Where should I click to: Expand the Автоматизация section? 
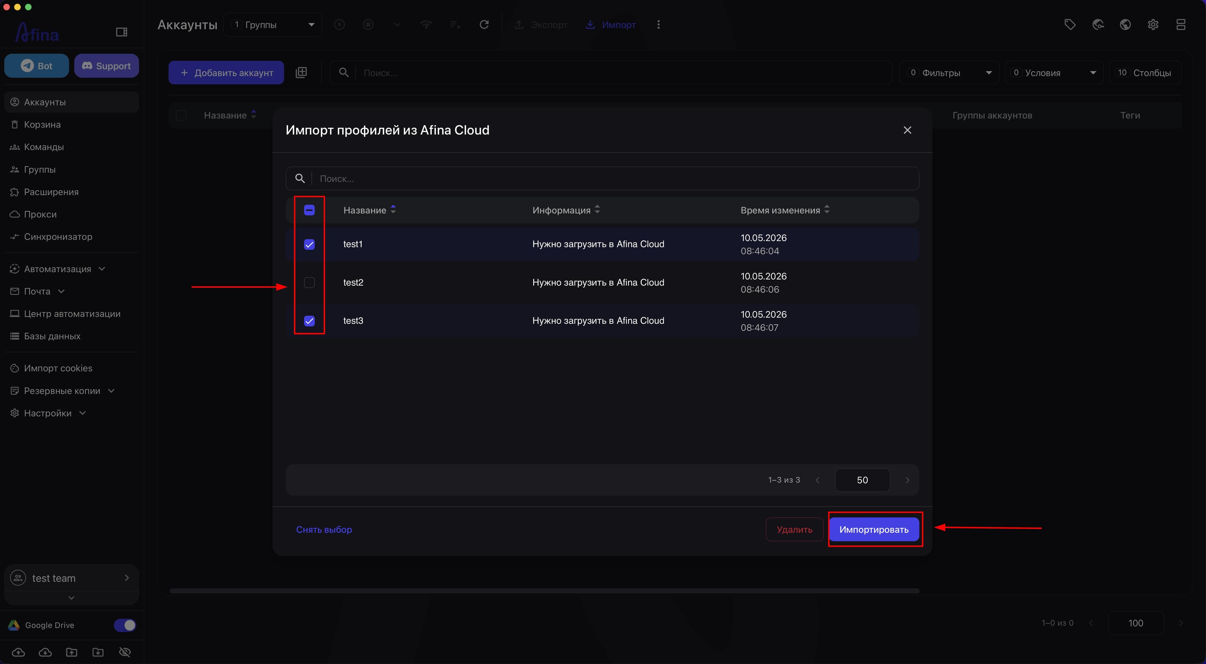pos(102,269)
